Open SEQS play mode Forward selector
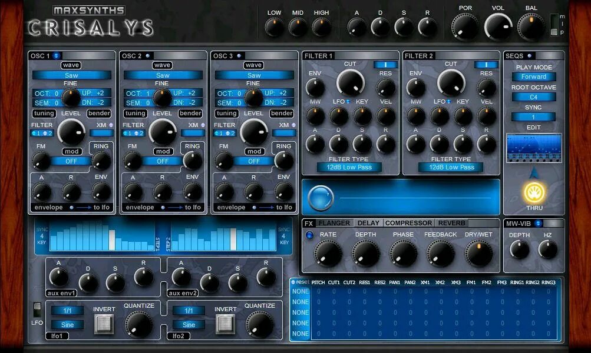Image resolution: width=591 pixels, height=353 pixels. pyautogui.click(x=534, y=76)
